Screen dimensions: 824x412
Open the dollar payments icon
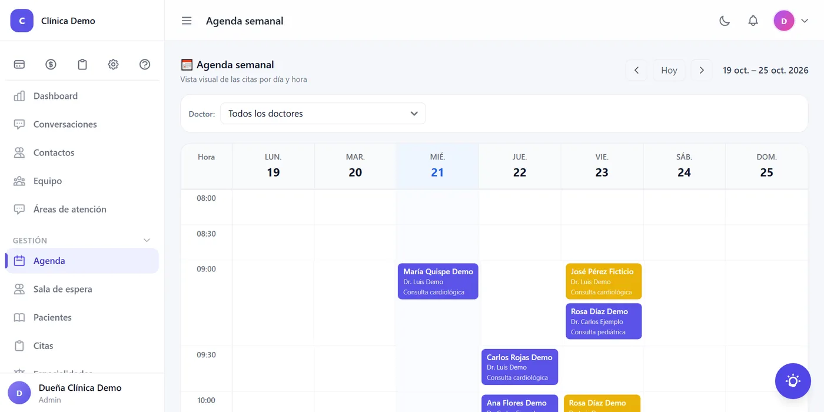click(51, 65)
